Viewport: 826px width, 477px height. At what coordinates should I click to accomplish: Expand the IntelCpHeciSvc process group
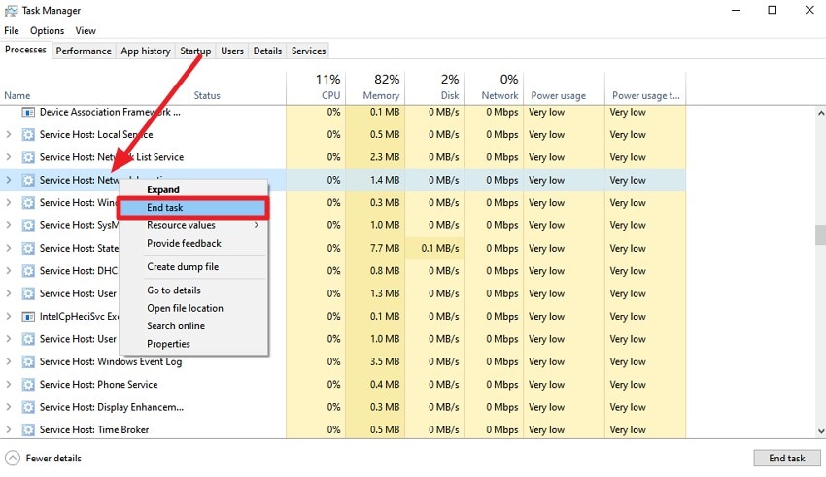pyautogui.click(x=9, y=317)
